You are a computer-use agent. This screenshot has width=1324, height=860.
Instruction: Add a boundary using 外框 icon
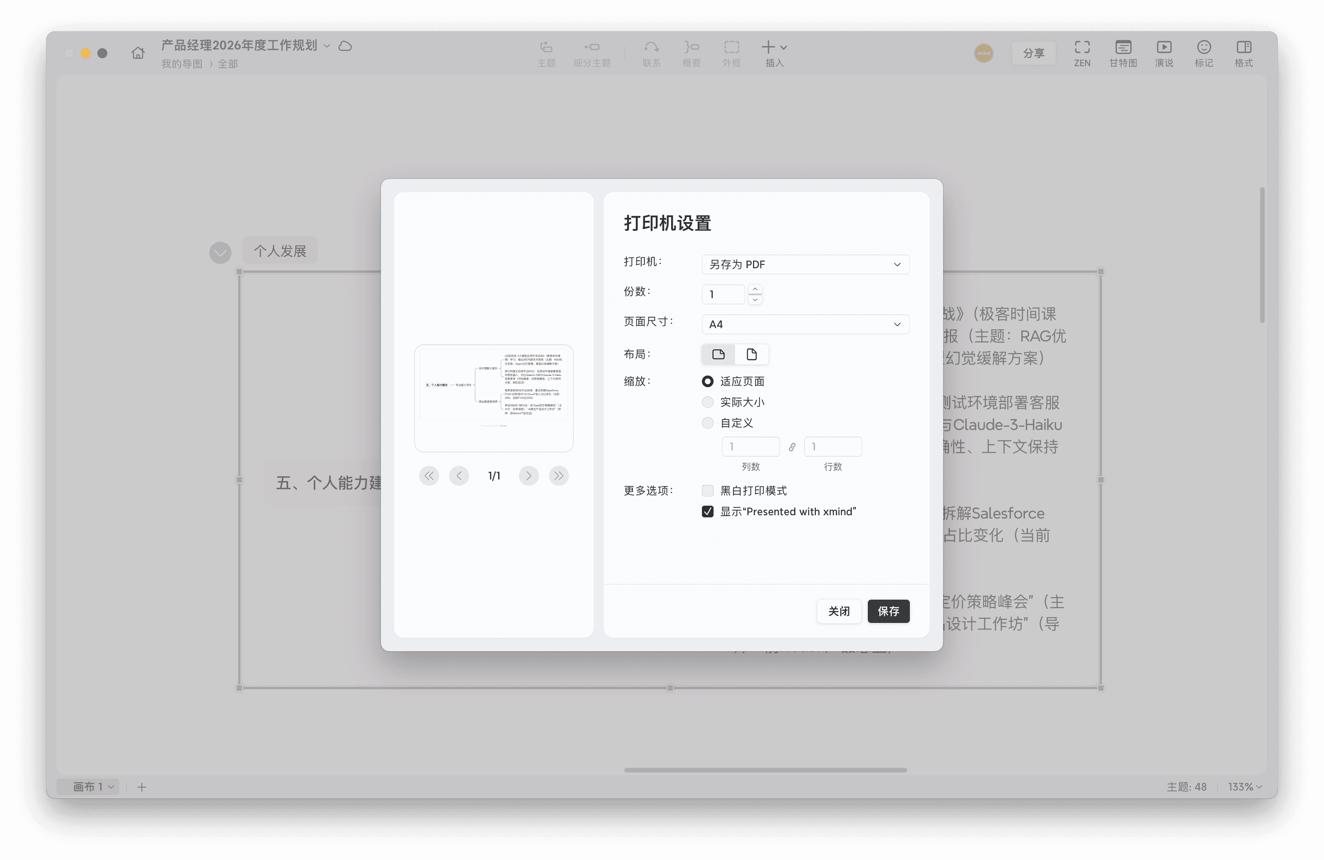(x=731, y=53)
